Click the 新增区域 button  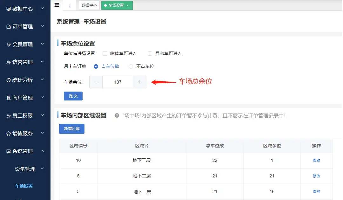click(72, 129)
